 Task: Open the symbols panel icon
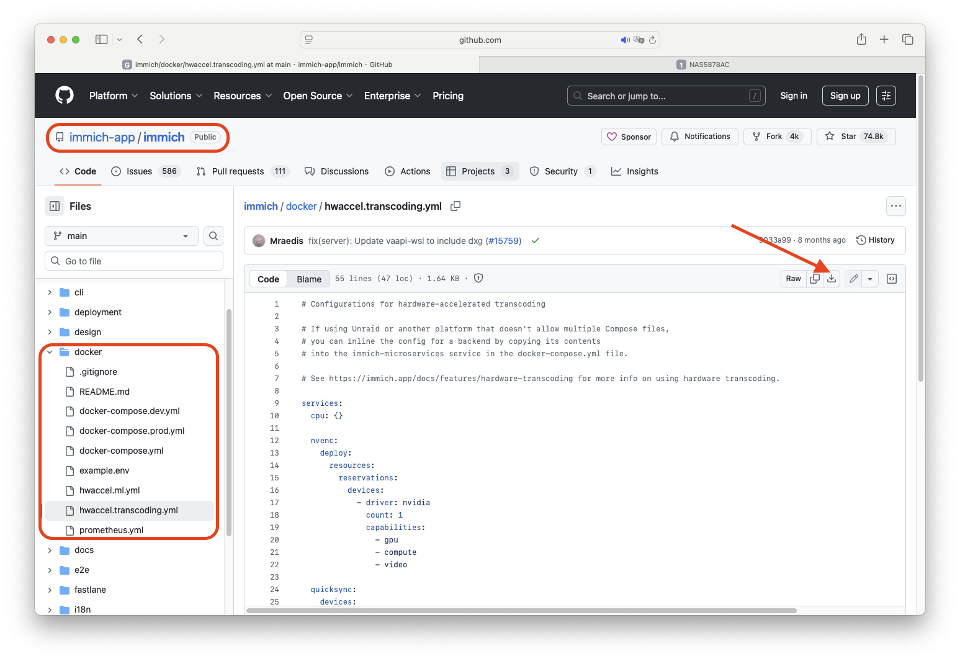coord(892,279)
